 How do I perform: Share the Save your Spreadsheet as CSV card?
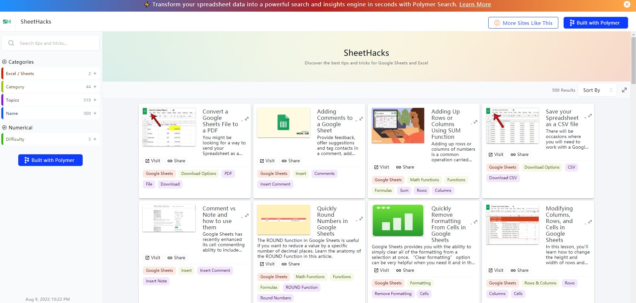click(x=519, y=155)
